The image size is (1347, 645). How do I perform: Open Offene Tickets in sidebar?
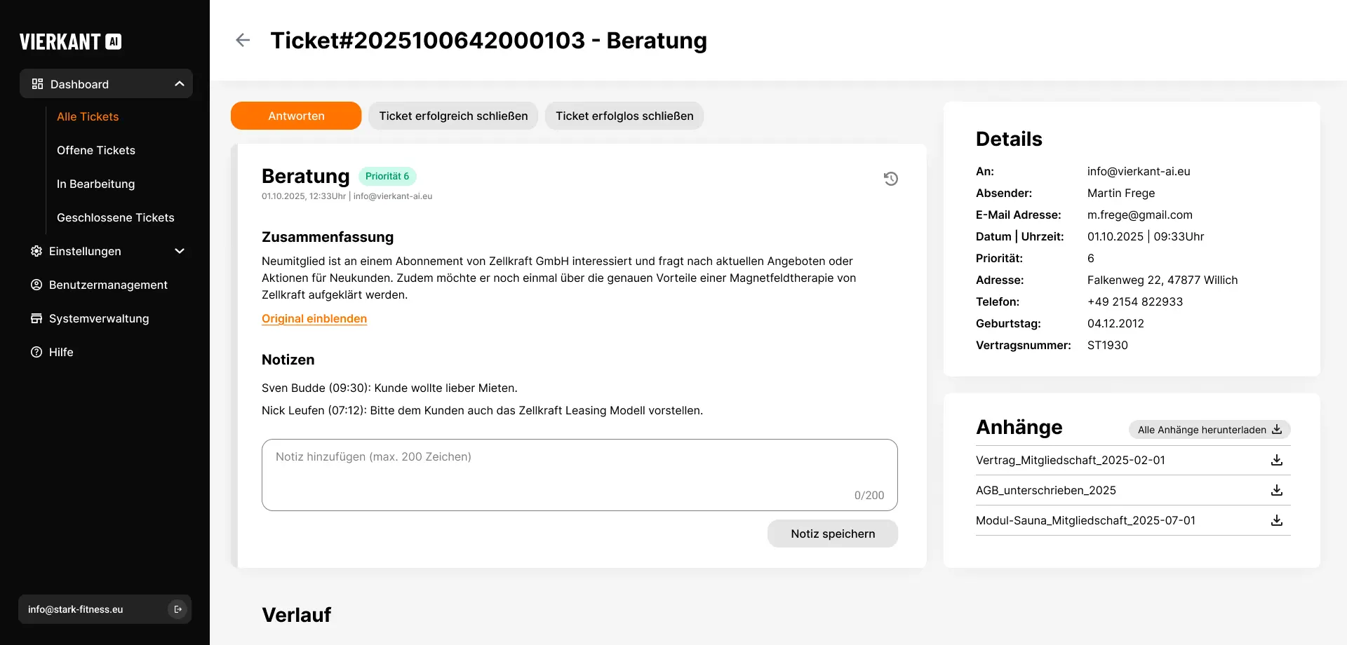pos(96,150)
